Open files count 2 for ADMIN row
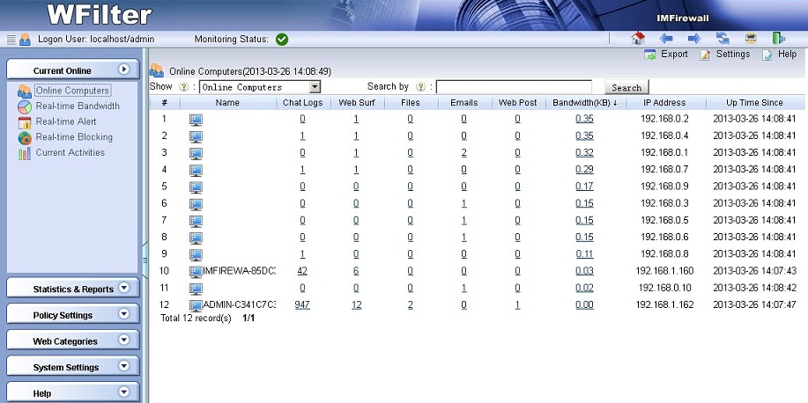 pos(411,304)
